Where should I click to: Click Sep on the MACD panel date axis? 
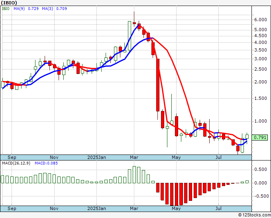click(x=12, y=208)
